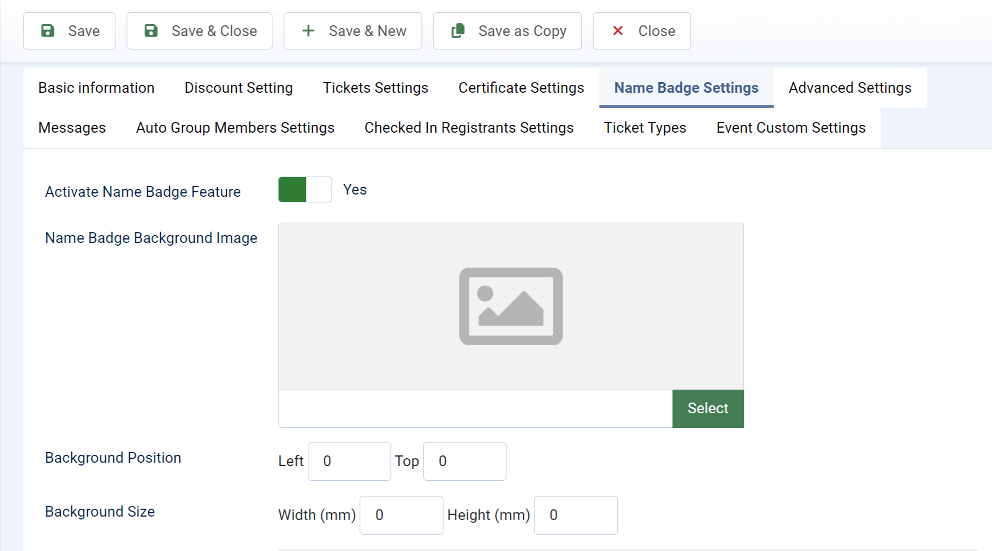The height and width of the screenshot is (551, 992).
Task: Switch to Ticket Types tab
Action: click(645, 128)
